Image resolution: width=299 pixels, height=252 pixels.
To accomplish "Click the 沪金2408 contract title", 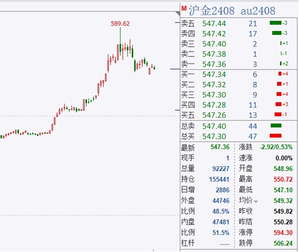I will (x=212, y=10).
